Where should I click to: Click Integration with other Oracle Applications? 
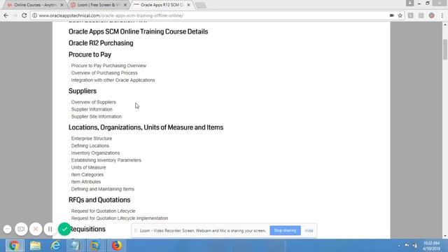pyautogui.click(x=113, y=80)
